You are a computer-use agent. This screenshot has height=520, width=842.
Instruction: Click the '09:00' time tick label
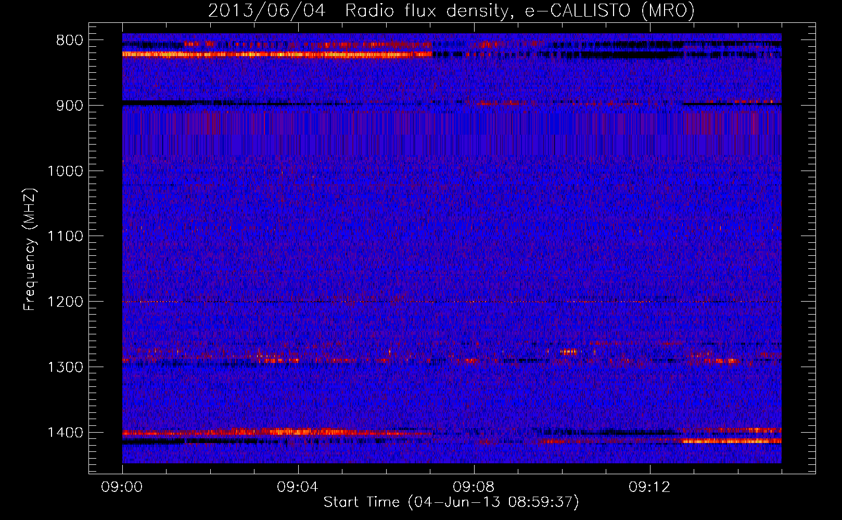[122, 487]
